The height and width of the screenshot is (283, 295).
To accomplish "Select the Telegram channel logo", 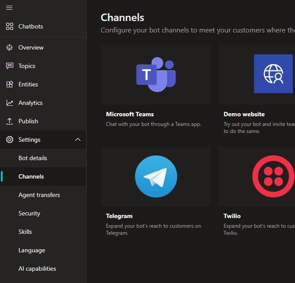I will pos(156,176).
